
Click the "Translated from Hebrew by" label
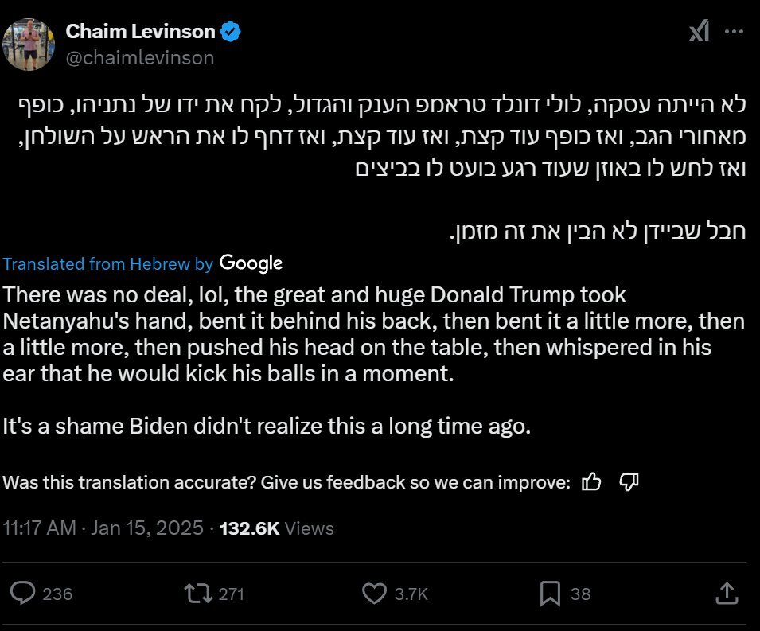coord(108,264)
